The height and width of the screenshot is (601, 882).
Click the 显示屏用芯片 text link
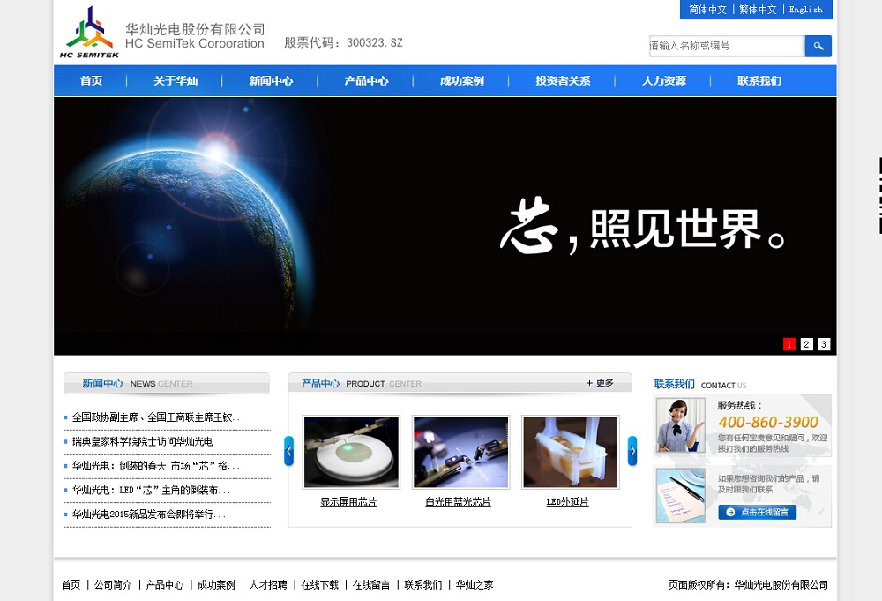point(348,502)
